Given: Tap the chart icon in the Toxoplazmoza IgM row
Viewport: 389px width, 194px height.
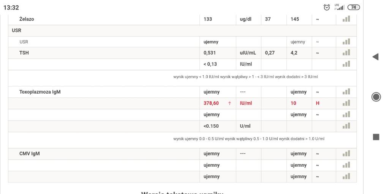Looking at the screenshot, I should click(346, 92).
